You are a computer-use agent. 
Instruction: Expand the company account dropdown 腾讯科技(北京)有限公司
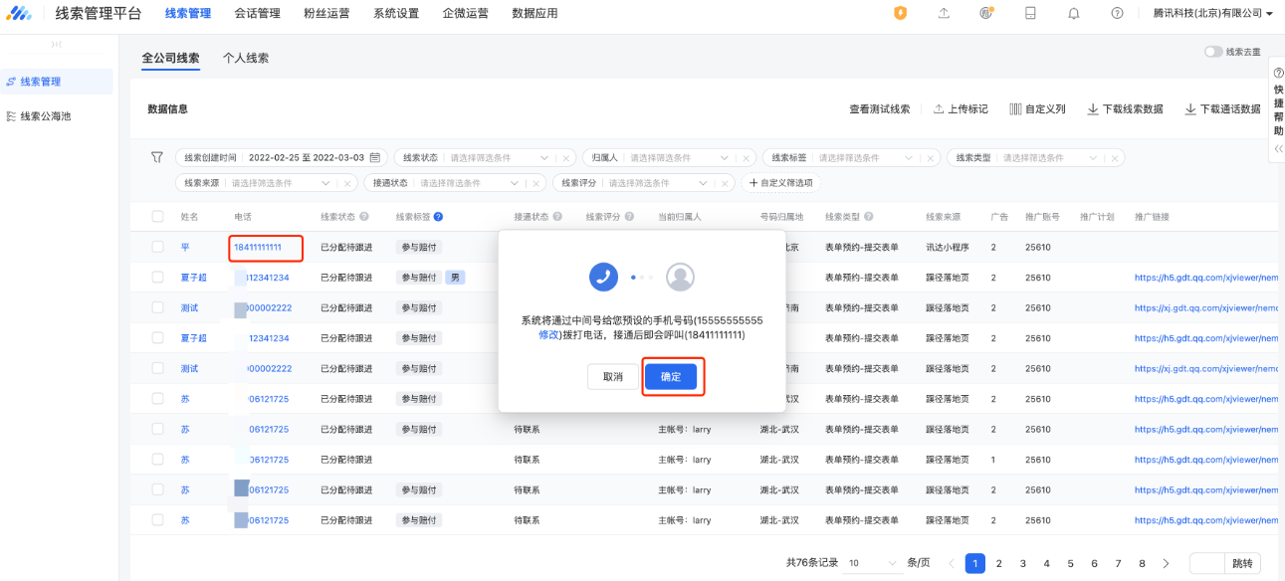click(1212, 14)
